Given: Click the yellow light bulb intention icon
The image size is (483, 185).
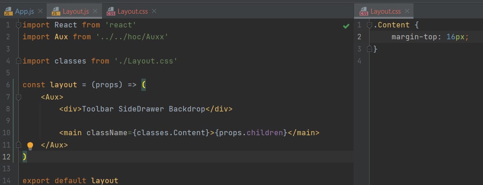Looking at the screenshot, I should (x=30, y=146).
